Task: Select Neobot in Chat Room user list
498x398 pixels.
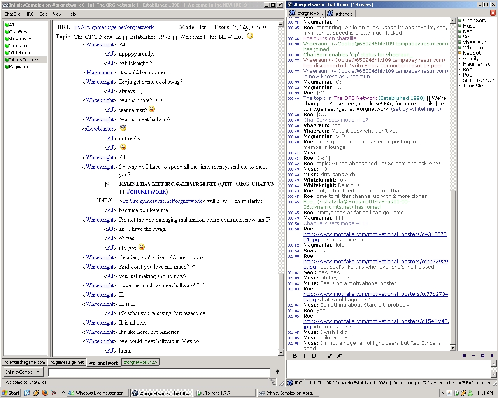Action: 472,53
